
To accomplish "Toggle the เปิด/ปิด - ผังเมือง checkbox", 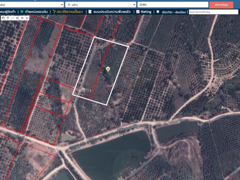I will 158,12.
